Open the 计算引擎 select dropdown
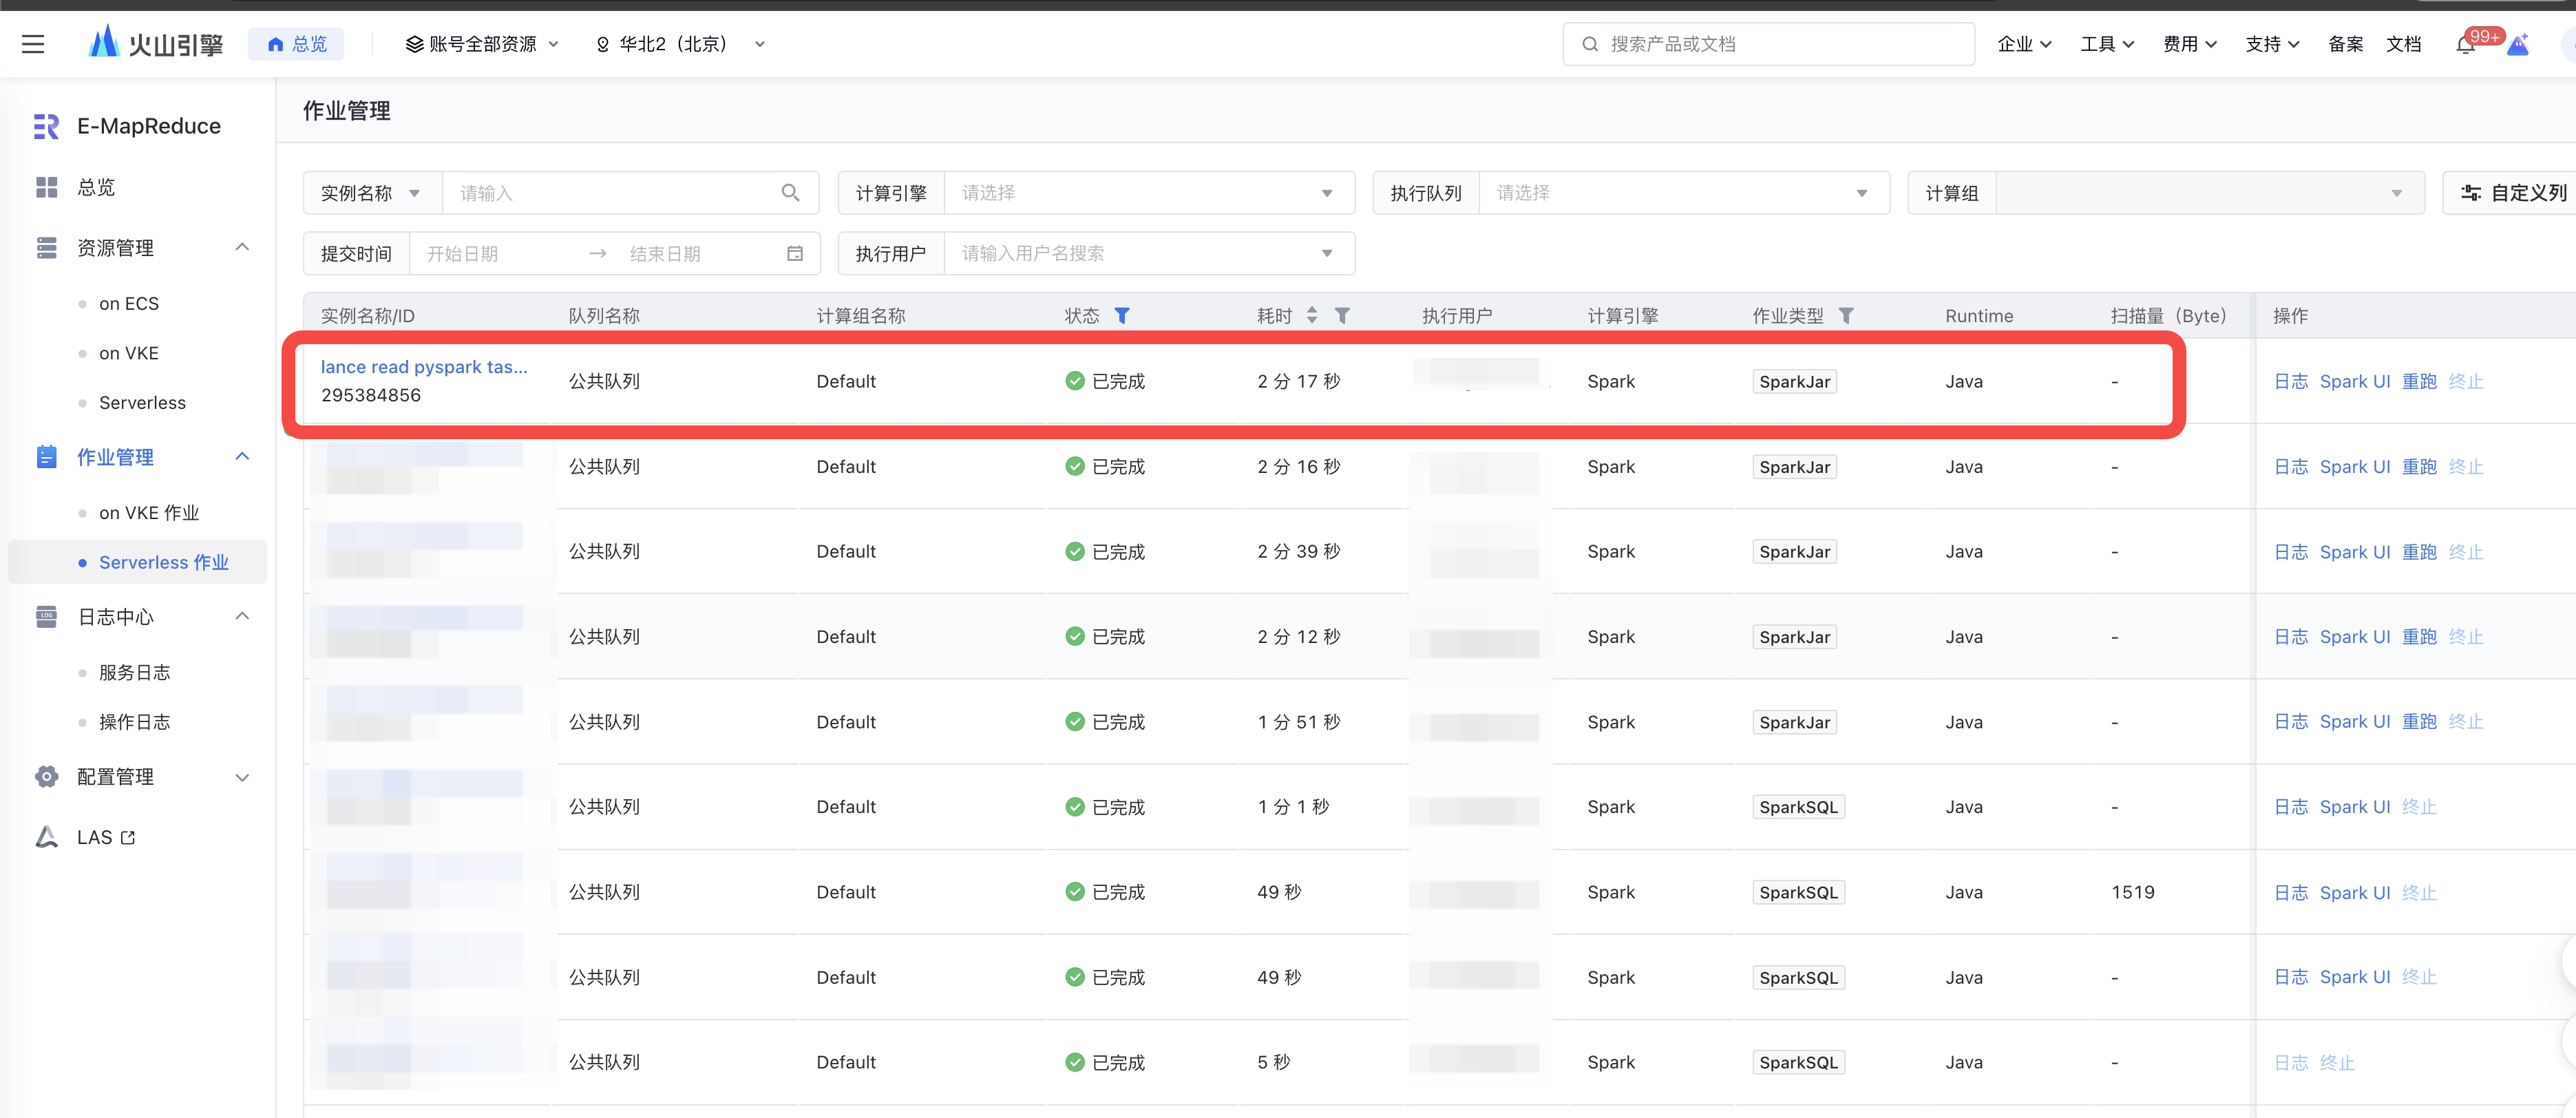Image resolution: width=2576 pixels, height=1118 pixels. pyautogui.click(x=1148, y=193)
